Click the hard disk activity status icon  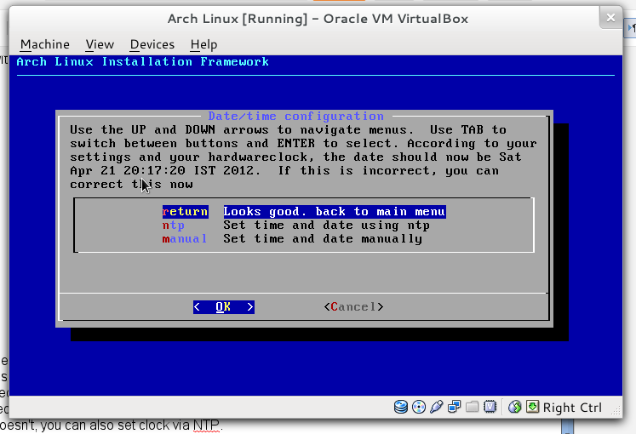click(x=401, y=407)
